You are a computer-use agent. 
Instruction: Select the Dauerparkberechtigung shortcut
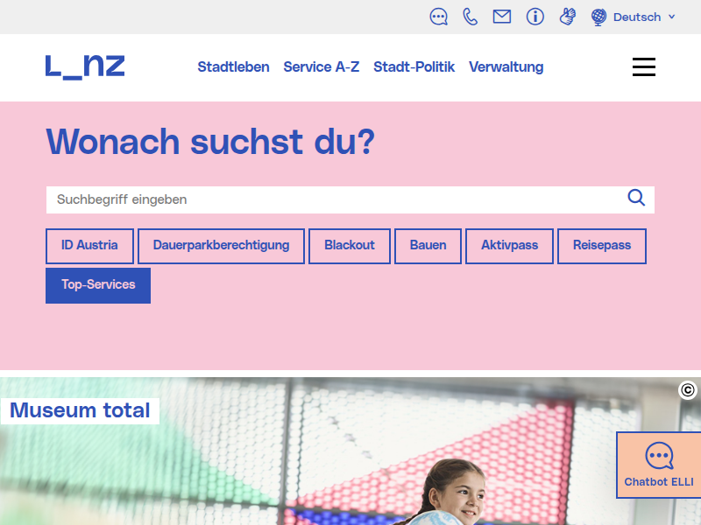pos(221,246)
